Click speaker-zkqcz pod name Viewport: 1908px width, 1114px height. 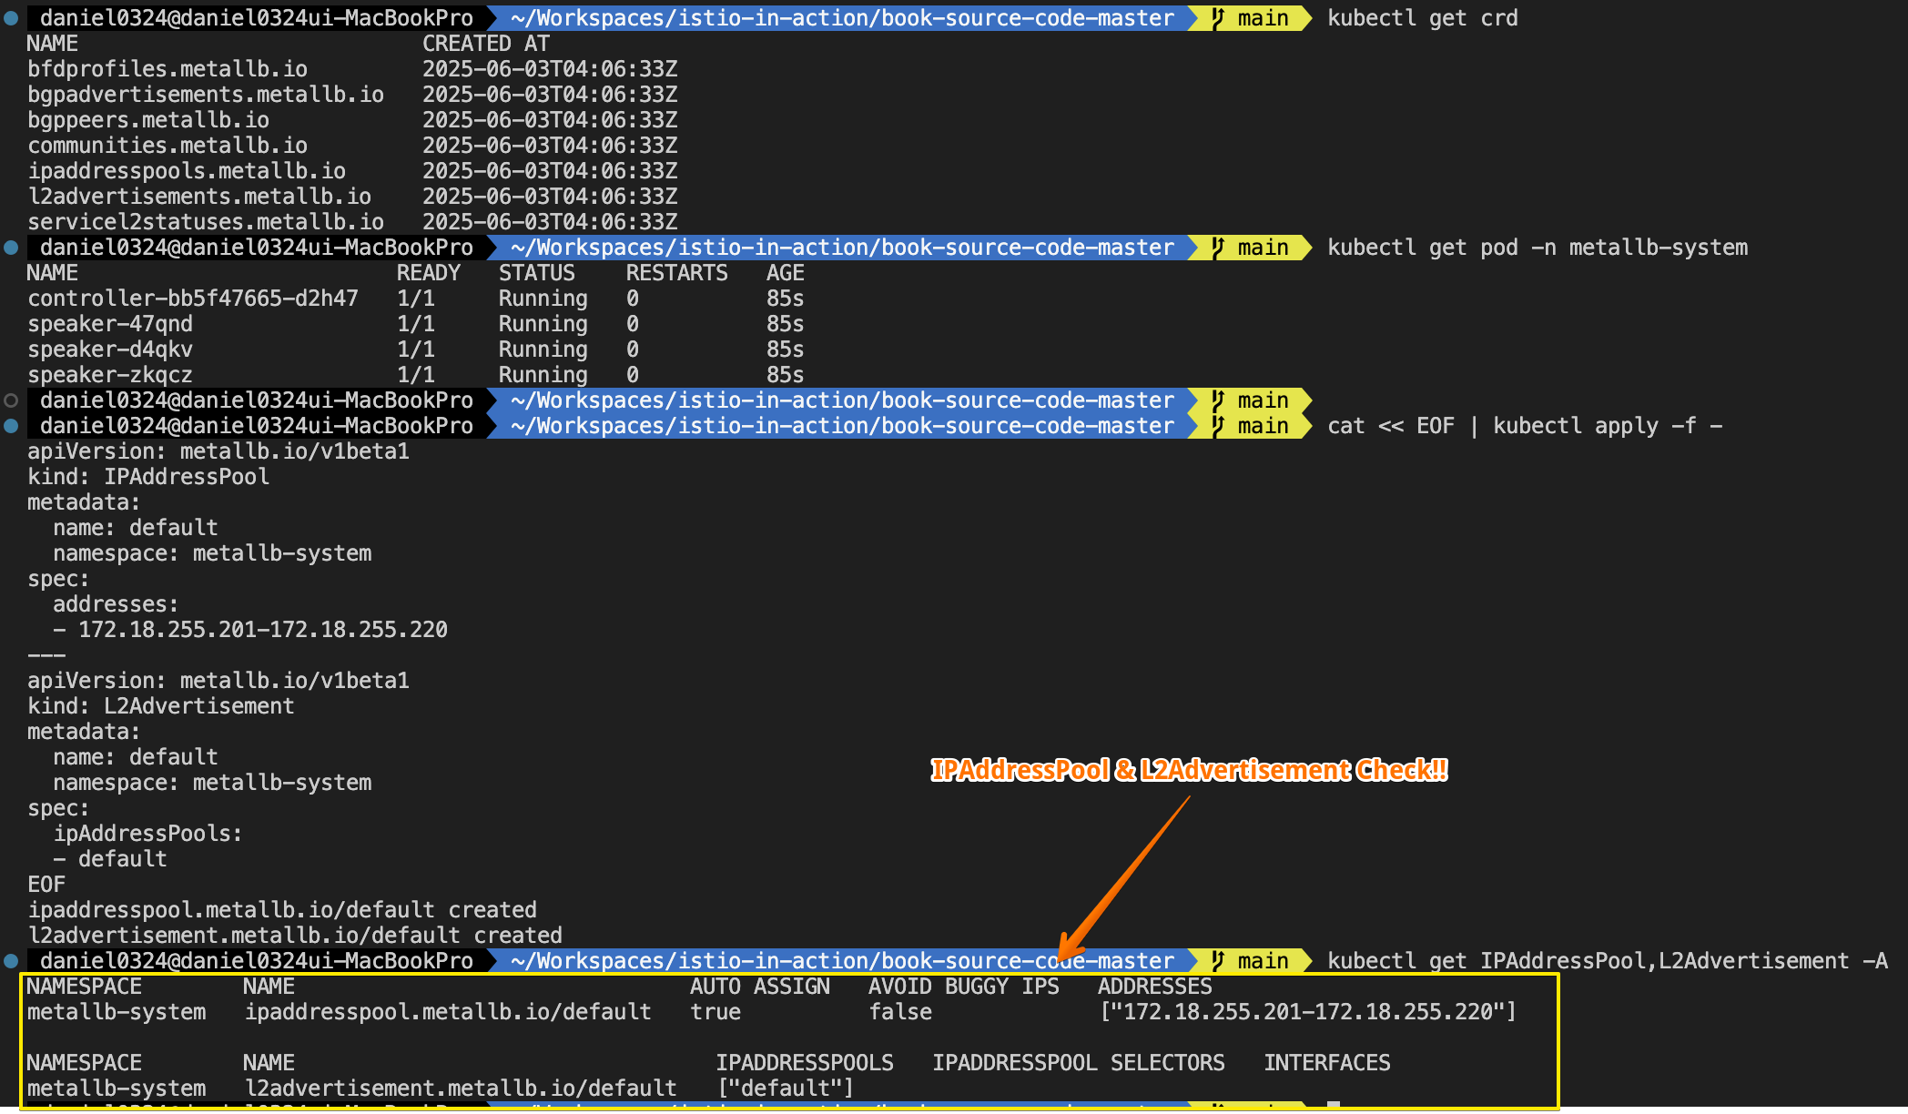click(x=110, y=375)
